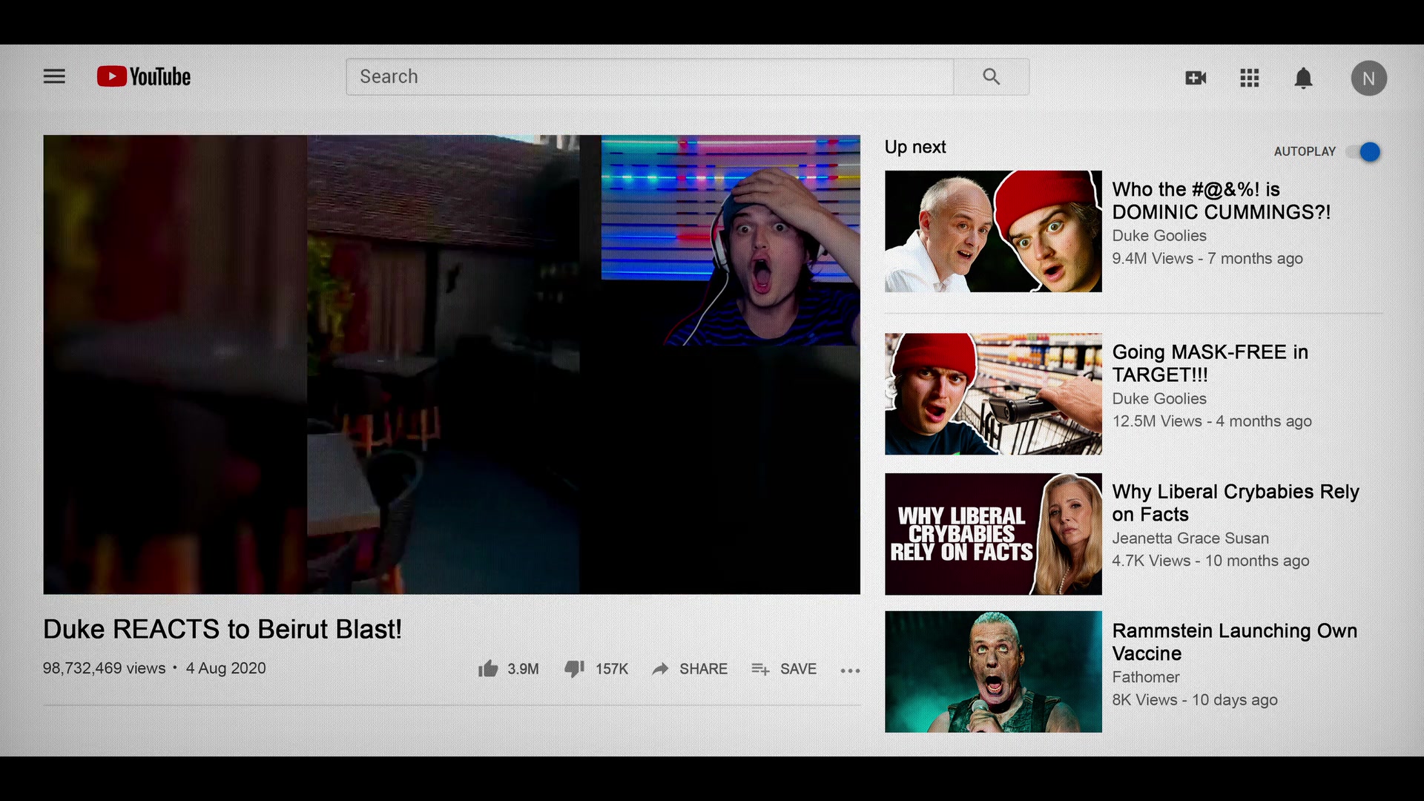Focus the Search input field

pyautogui.click(x=650, y=76)
